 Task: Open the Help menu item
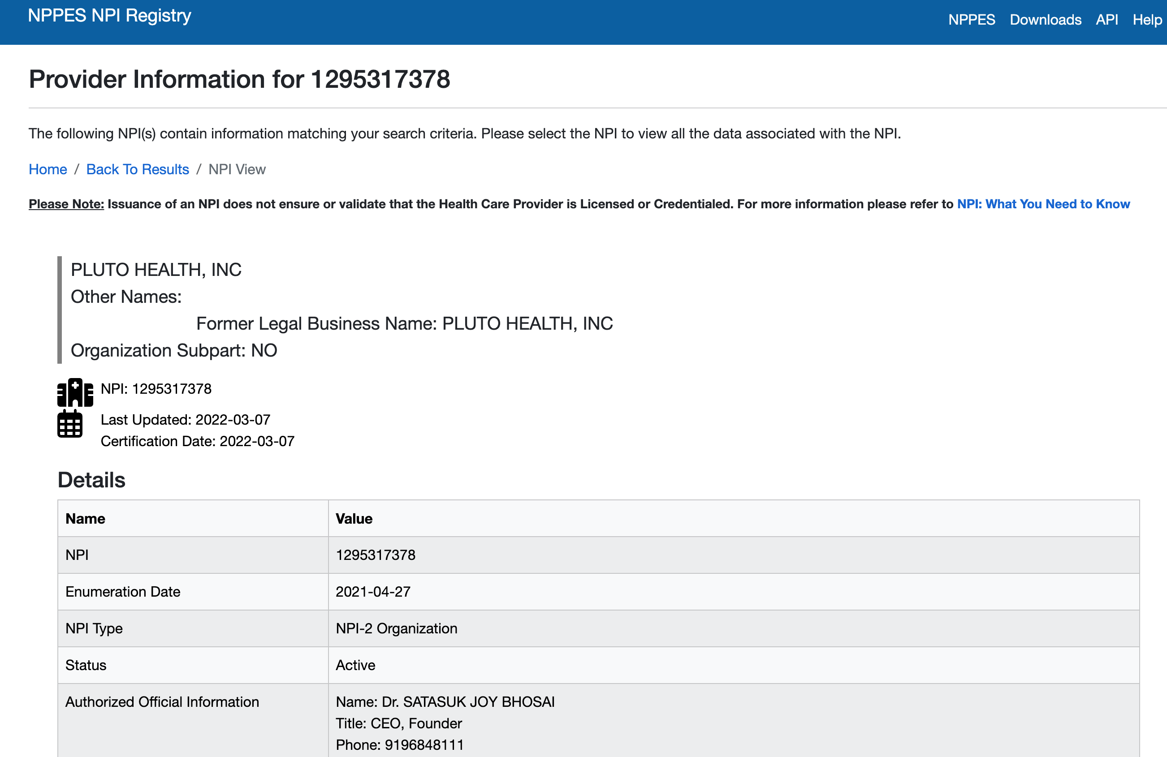[x=1147, y=20]
